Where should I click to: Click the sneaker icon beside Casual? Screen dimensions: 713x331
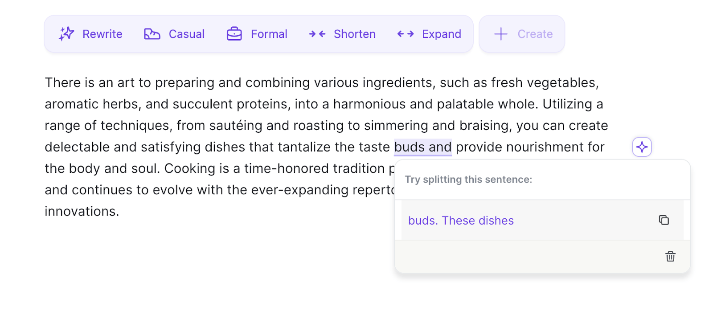[152, 34]
